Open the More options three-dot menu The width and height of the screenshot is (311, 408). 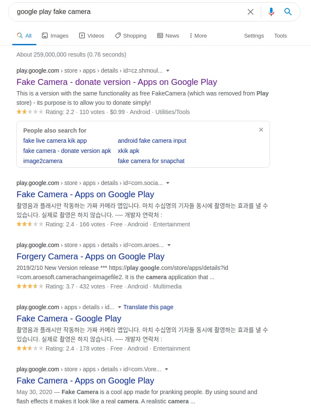198,35
